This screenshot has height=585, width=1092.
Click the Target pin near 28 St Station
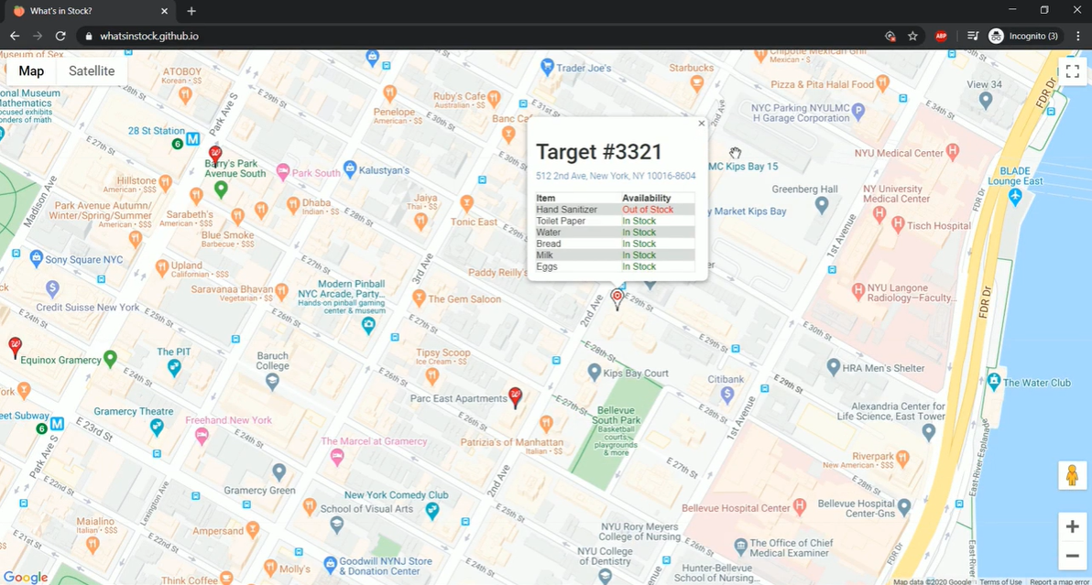[215, 156]
